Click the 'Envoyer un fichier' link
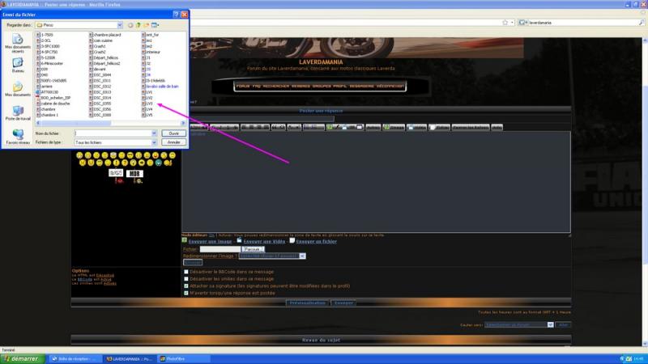 coord(316,241)
